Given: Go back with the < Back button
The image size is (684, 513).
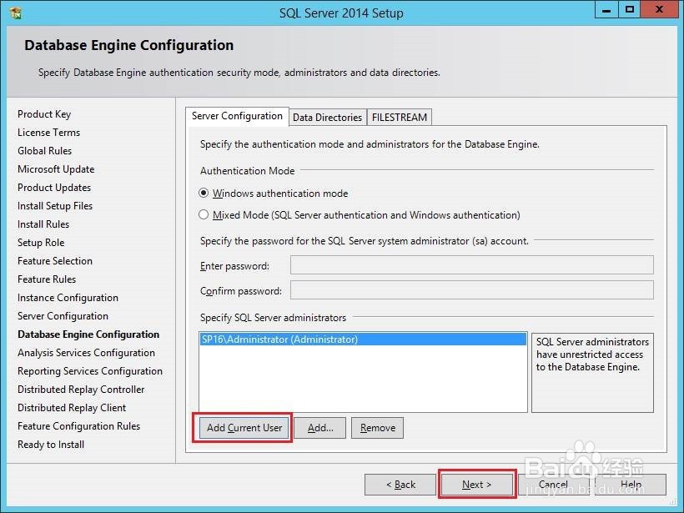Looking at the screenshot, I should 400,485.
